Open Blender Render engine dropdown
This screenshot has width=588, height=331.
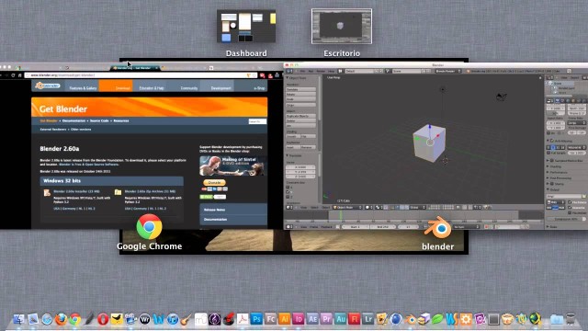click(447, 71)
